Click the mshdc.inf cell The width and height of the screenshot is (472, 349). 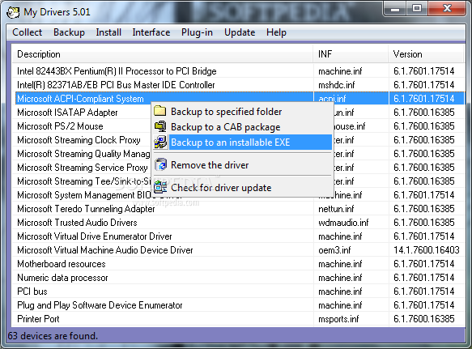(337, 85)
